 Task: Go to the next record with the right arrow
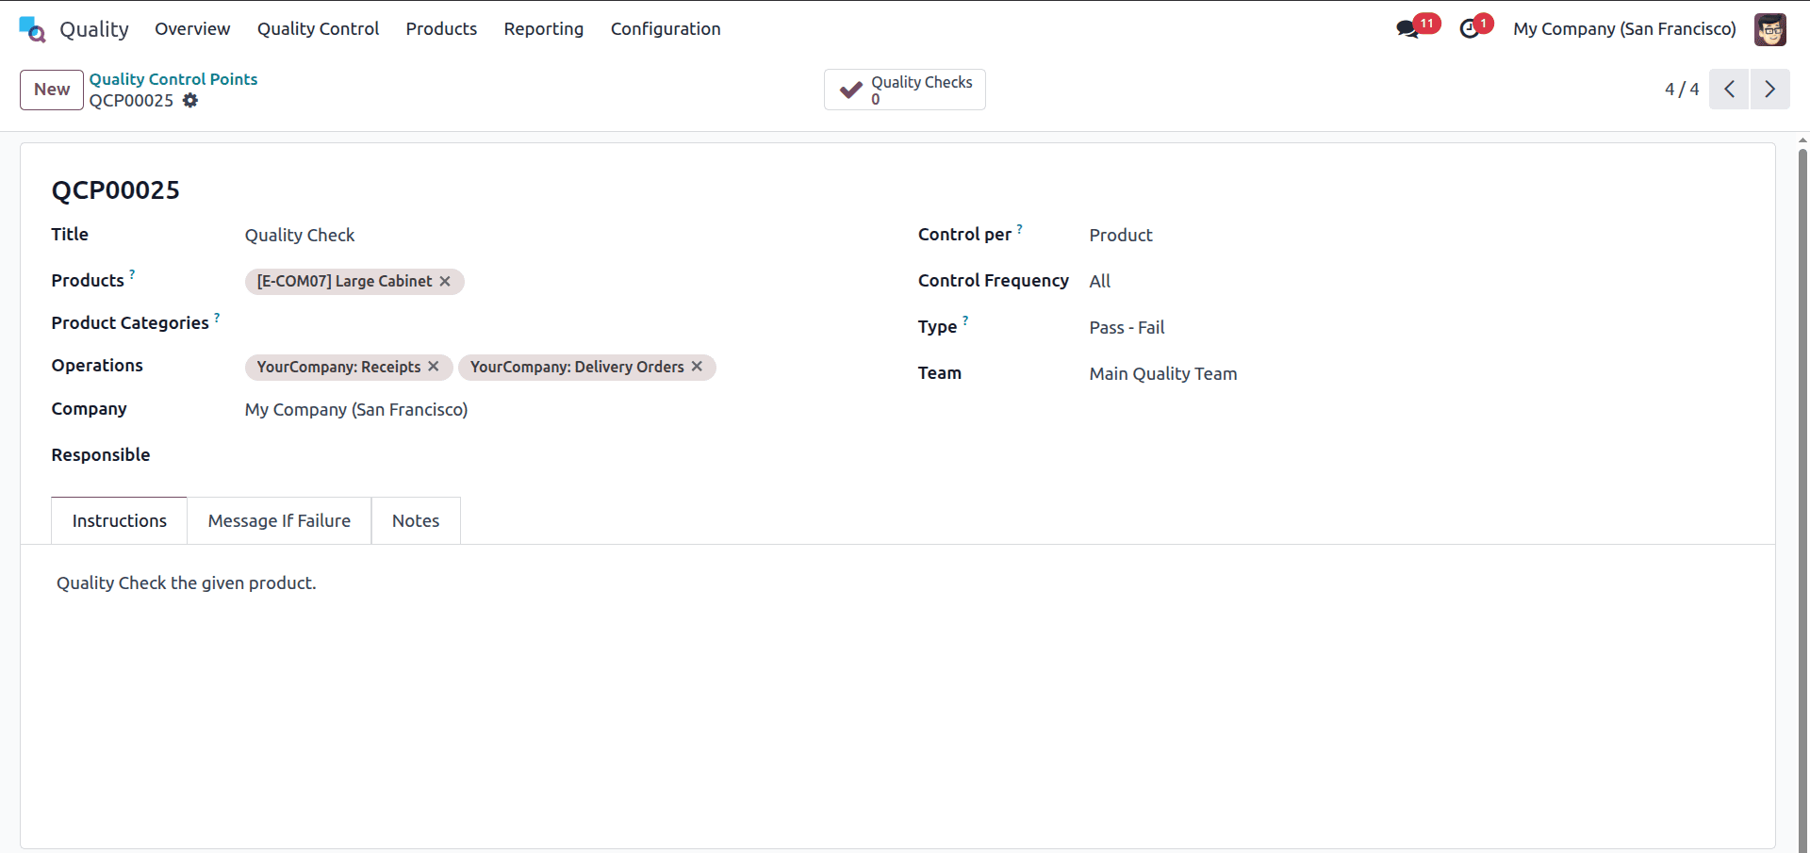pos(1769,89)
